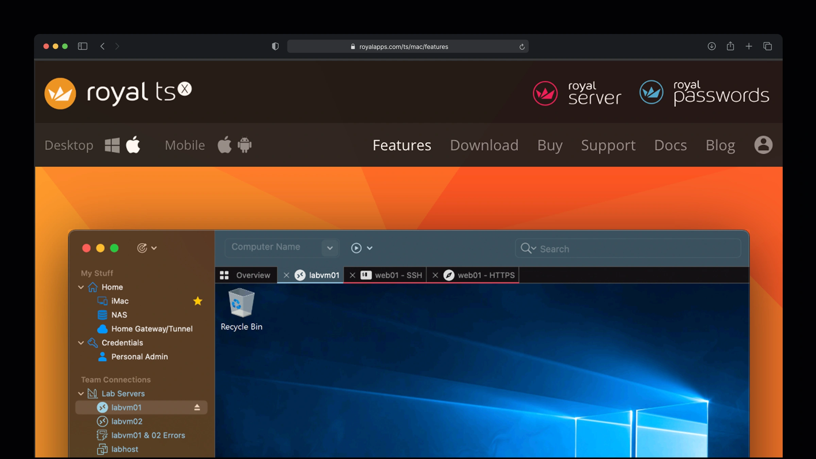Toggle the Safari sidebar button
816x459 pixels.
click(83, 46)
